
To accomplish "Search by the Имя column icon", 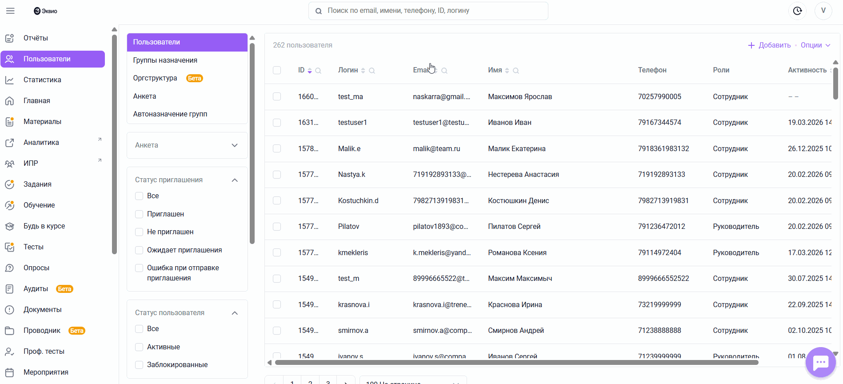I will click(516, 71).
